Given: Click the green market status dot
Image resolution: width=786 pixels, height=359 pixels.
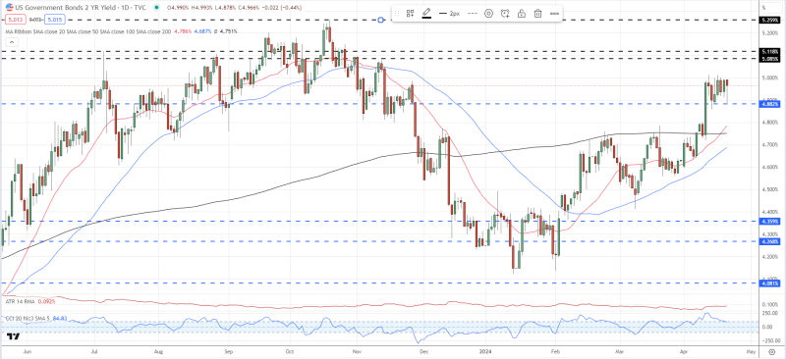Looking at the screenshot, I should tap(157, 8).
